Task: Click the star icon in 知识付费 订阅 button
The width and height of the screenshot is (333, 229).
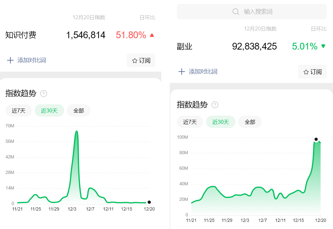Action: (135, 60)
